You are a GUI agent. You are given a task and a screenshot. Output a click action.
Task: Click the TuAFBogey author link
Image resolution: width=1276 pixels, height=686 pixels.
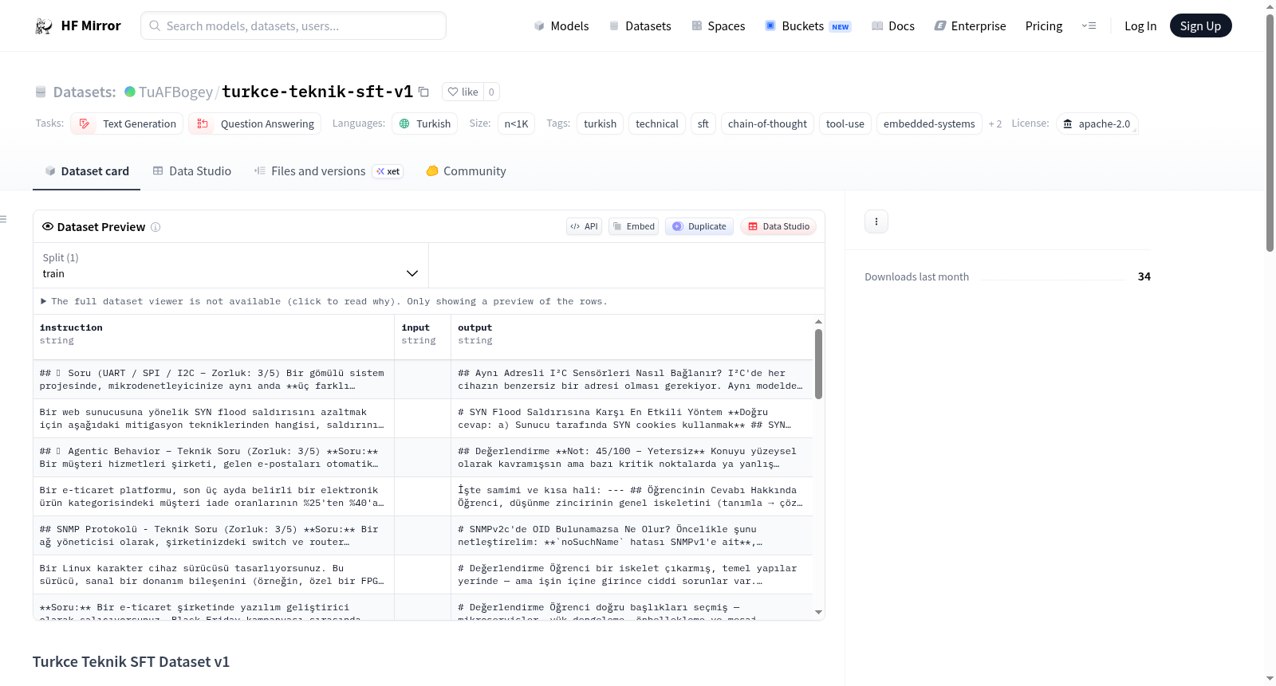click(175, 92)
